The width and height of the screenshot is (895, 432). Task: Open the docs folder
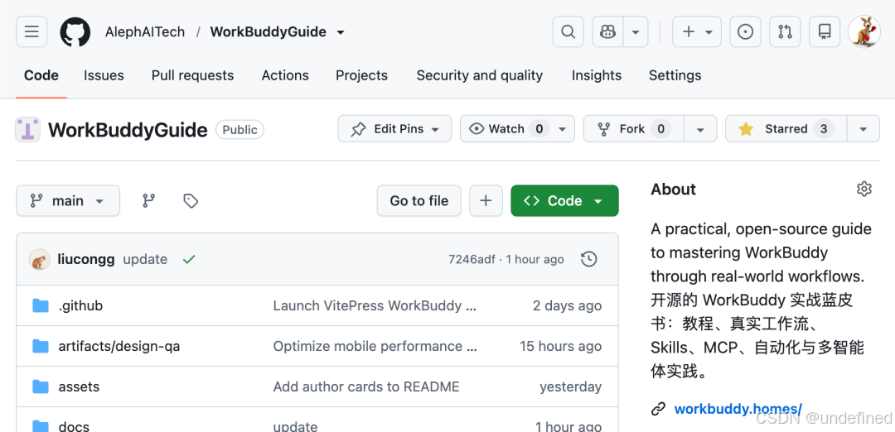coord(74,426)
